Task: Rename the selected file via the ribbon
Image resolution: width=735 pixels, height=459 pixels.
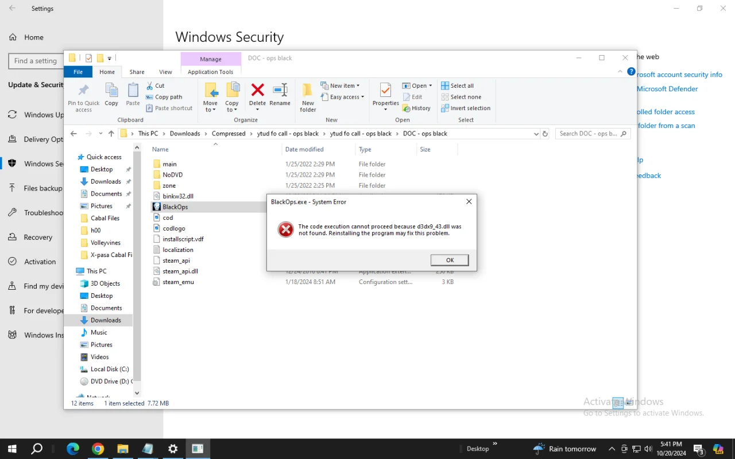Action: click(x=280, y=95)
